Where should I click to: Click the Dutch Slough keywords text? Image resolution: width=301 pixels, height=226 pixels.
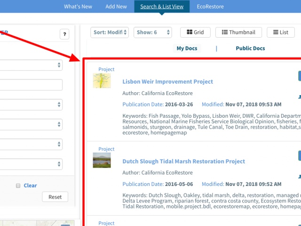pos(212,201)
